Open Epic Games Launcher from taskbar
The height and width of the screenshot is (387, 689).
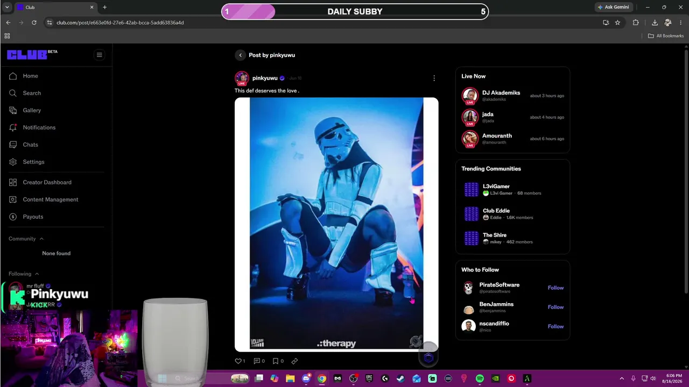pos(369,378)
